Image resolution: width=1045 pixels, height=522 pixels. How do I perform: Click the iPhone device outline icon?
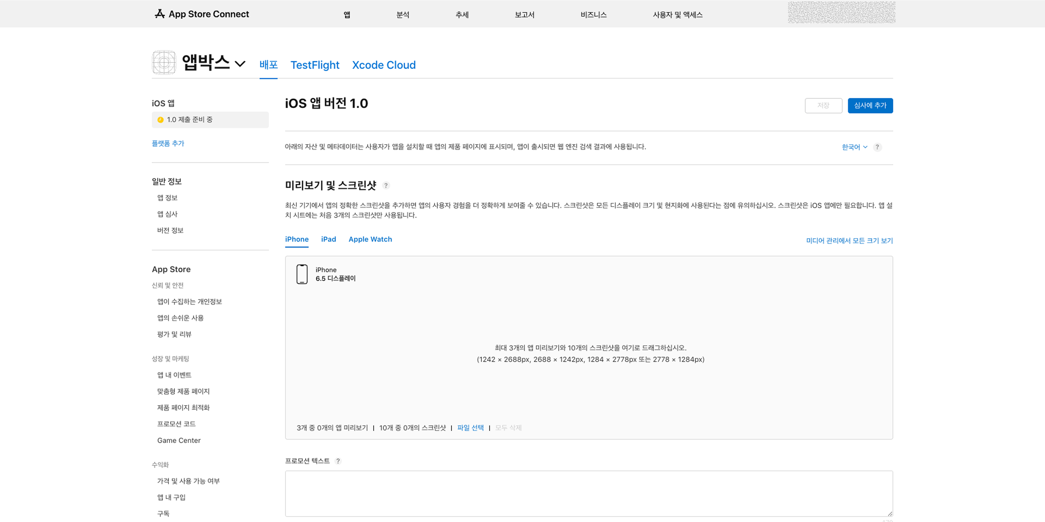302,274
